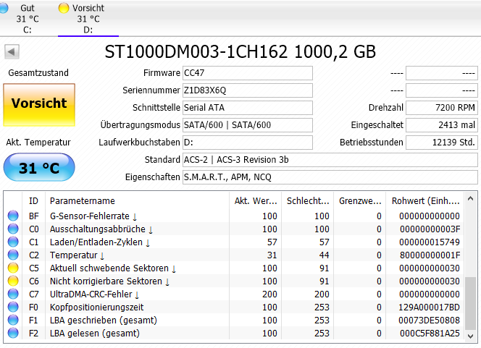Click the ID cell C7
This screenshot has width=481, height=348.
point(34,294)
